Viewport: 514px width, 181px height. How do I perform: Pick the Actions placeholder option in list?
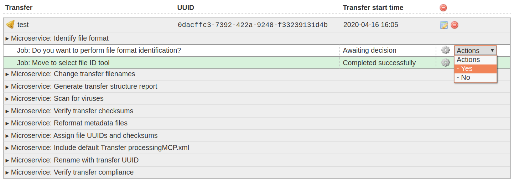(475, 60)
